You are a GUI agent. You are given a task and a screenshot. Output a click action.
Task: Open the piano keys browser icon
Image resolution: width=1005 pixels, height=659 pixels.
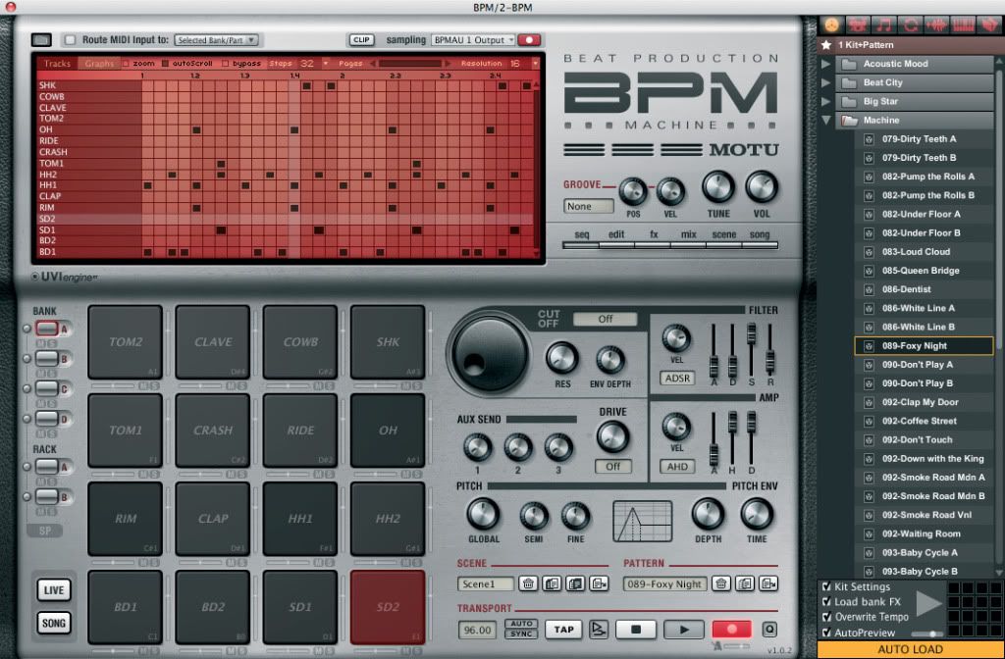(963, 25)
